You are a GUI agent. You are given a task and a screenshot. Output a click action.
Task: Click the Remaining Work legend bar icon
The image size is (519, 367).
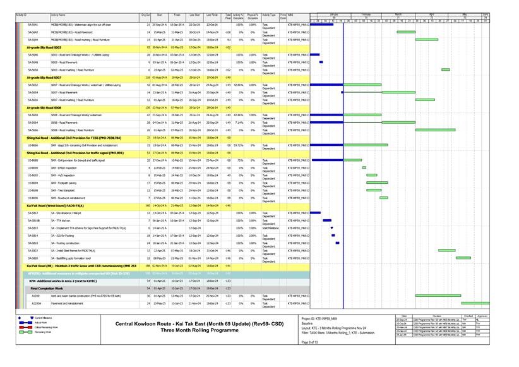pos(27,332)
